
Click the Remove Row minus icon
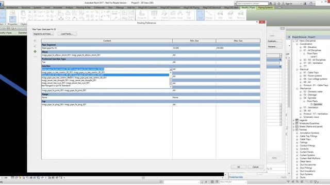point(35,57)
